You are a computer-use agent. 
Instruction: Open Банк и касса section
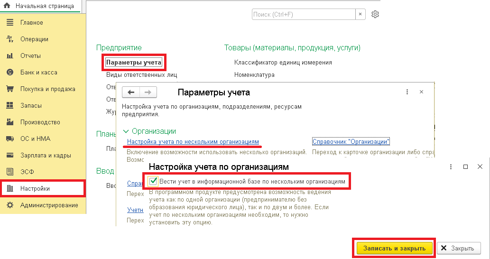38,73
